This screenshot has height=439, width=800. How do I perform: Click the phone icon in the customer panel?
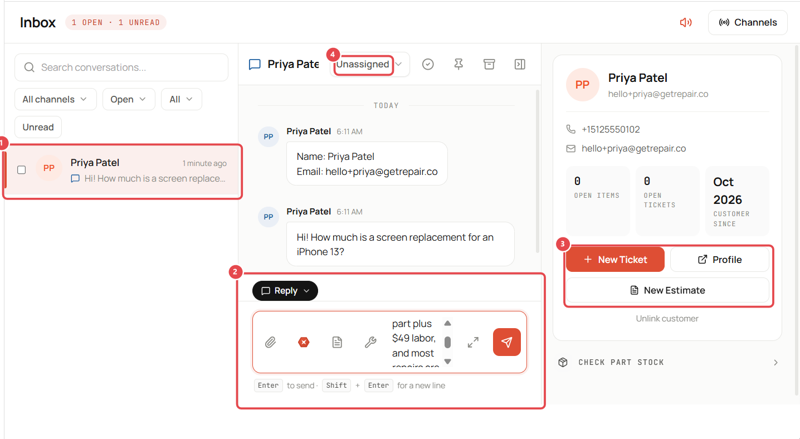pyautogui.click(x=571, y=129)
